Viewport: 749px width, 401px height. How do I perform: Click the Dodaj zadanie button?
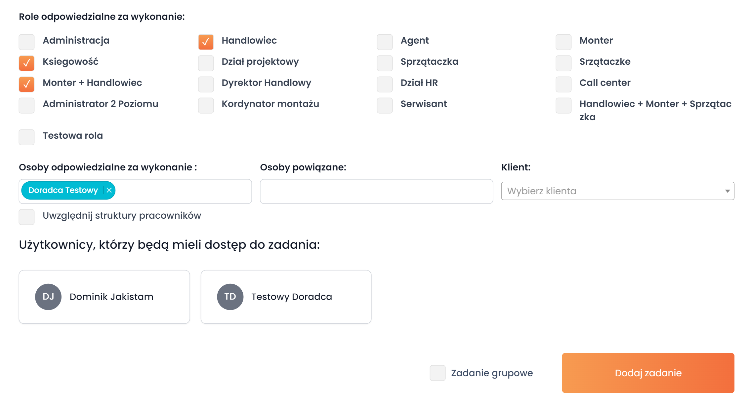point(648,373)
